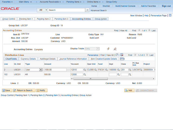The height and width of the screenshot is (130, 173).
Task: Open Class lookup beside 201
Action: (130, 70)
